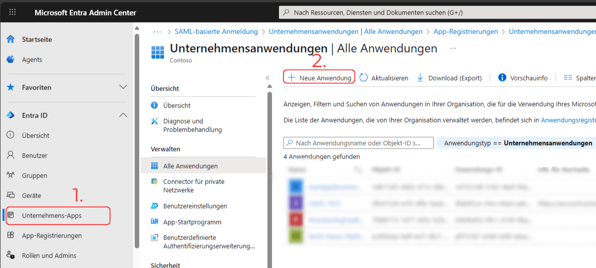The image size is (596, 268).
Task: Click the Übersicht info icon in resource menu
Action: (x=154, y=105)
